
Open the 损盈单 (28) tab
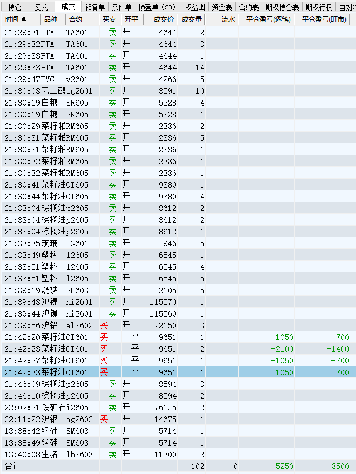pyautogui.click(x=157, y=7)
